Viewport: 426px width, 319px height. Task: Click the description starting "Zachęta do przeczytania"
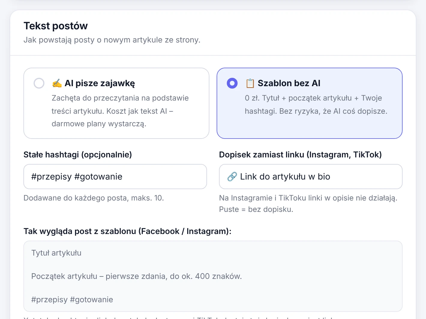120,111
